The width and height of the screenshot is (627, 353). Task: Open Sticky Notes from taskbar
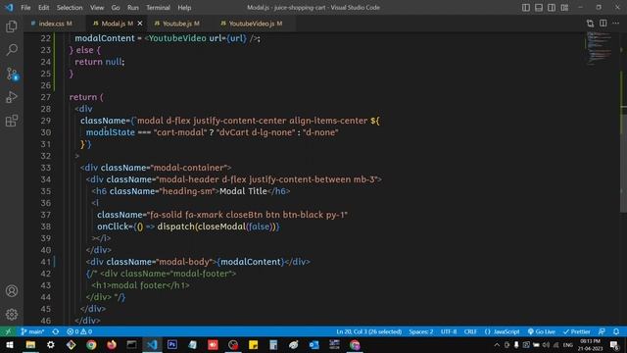click(253, 345)
